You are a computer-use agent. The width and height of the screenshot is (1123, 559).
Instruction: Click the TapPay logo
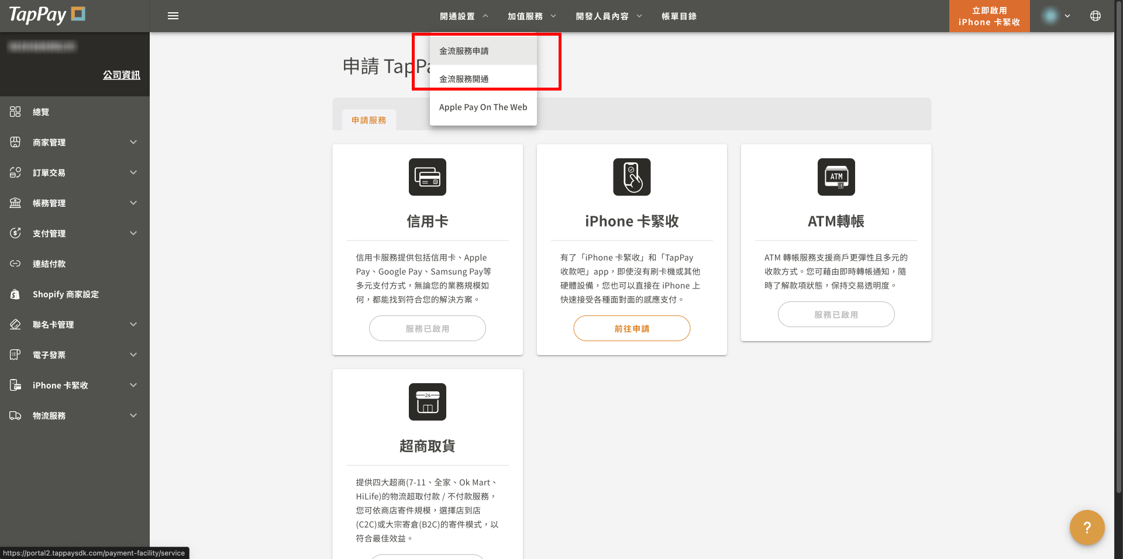tap(47, 15)
